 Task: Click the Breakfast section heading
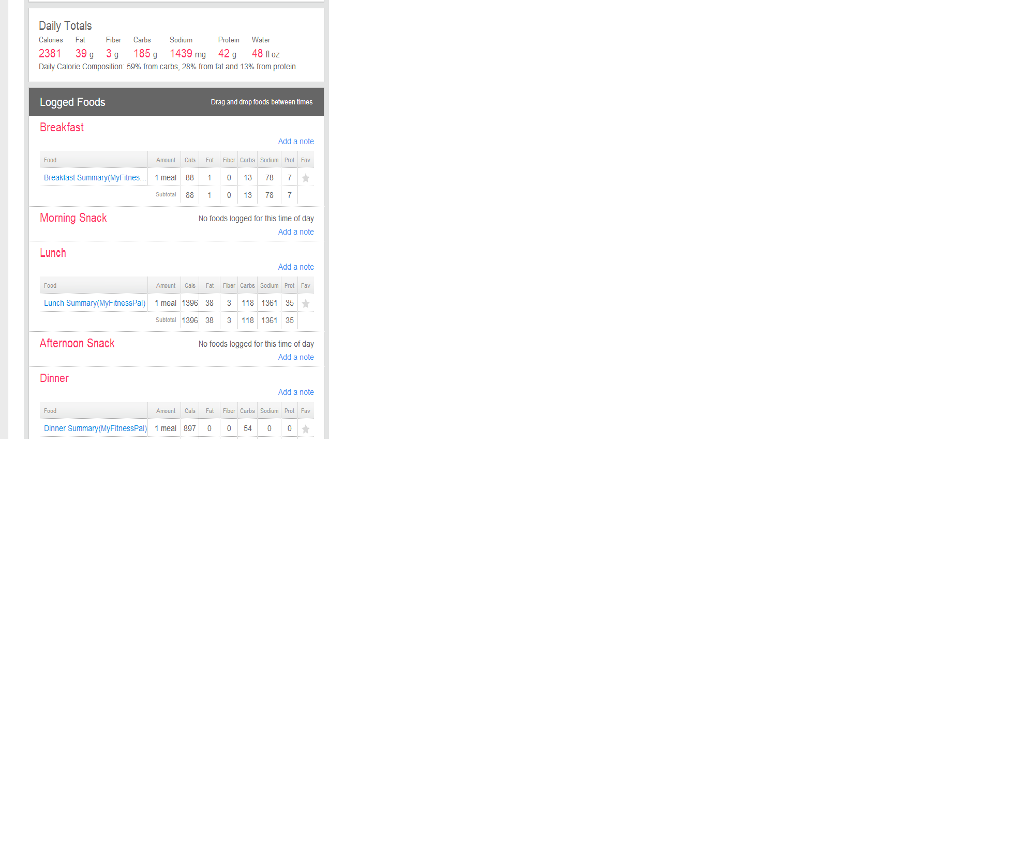(x=62, y=128)
